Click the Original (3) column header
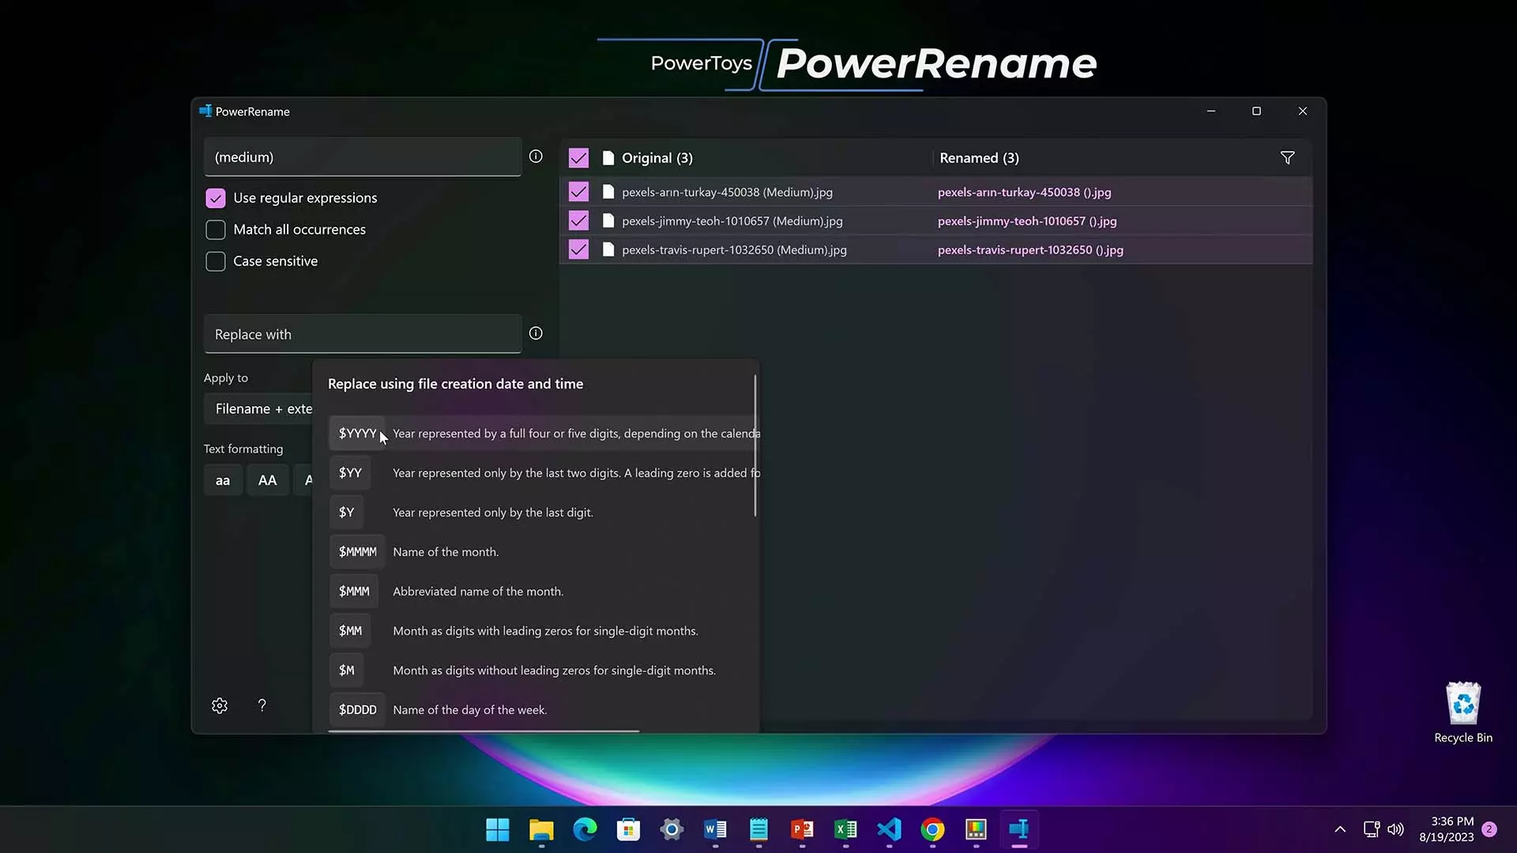1517x853 pixels. (x=657, y=158)
